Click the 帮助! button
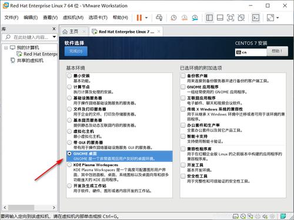 coord(278,51)
